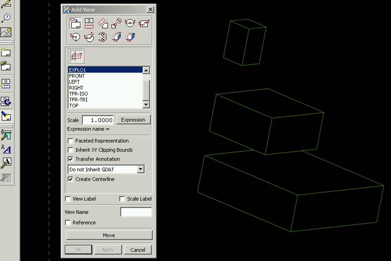Image resolution: width=391 pixels, height=261 pixels.
Task: Click the double-A annotation preferences icon
Action: click(6, 149)
